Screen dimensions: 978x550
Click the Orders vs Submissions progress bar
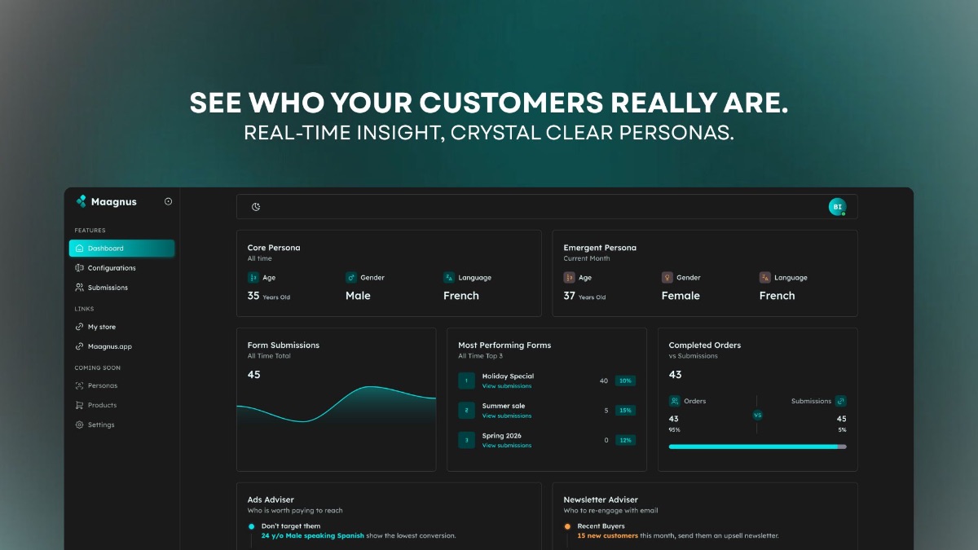756,446
